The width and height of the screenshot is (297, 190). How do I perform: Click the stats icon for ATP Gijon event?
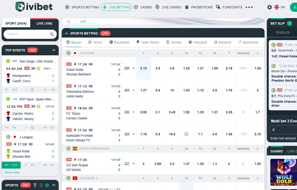pos(39,106)
